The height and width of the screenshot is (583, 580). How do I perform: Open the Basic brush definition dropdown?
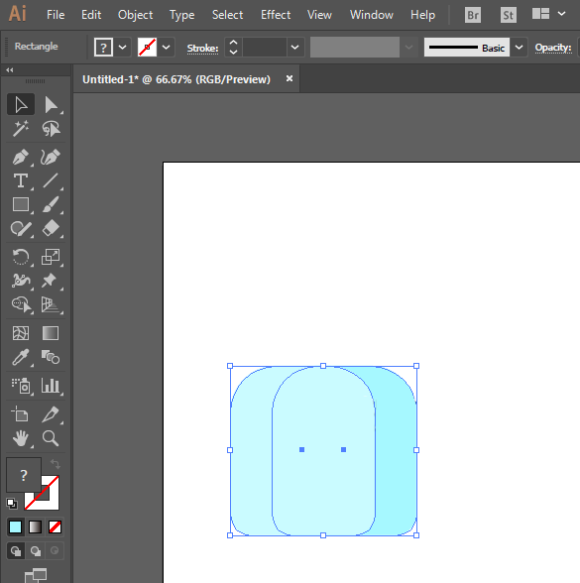(x=520, y=48)
